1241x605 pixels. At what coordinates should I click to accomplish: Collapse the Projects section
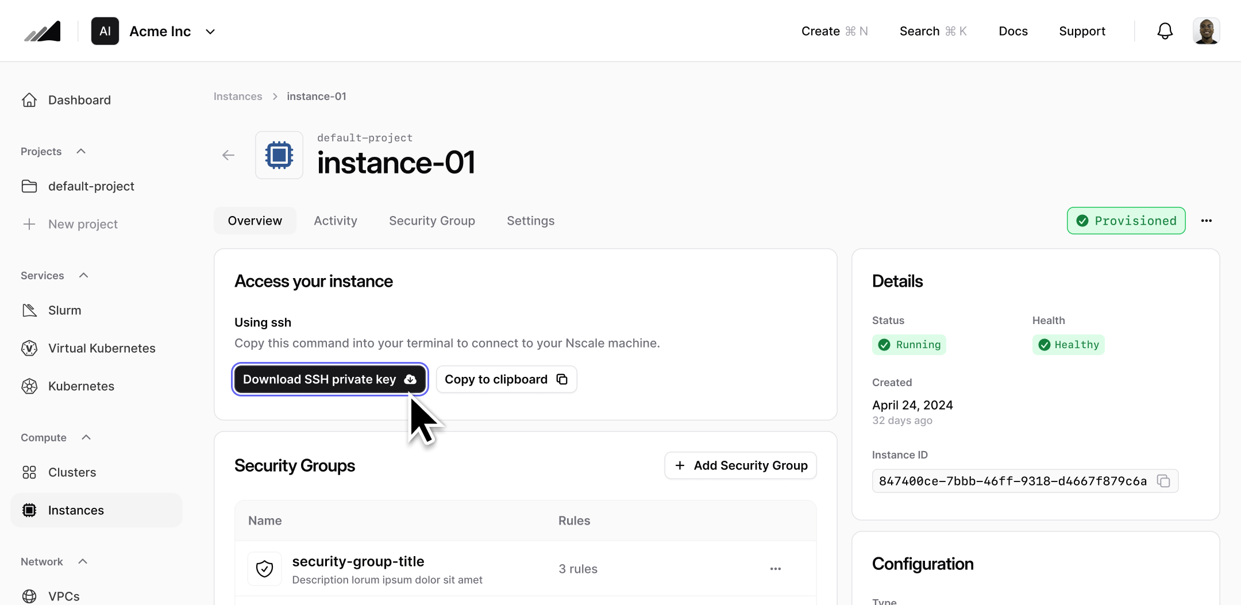(x=81, y=151)
